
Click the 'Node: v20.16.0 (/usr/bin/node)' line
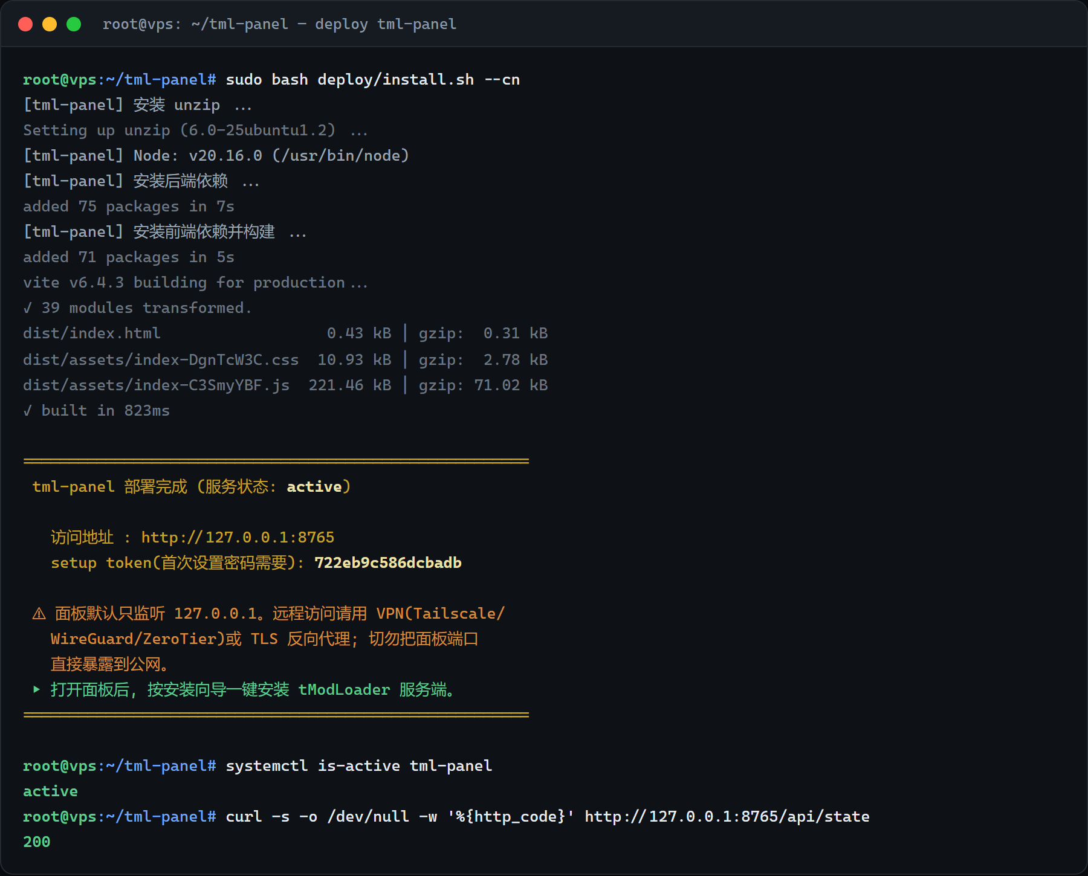216,156
